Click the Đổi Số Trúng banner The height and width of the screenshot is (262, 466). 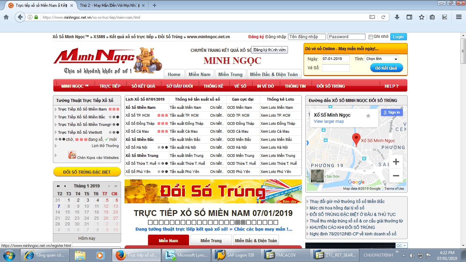point(213,191)
